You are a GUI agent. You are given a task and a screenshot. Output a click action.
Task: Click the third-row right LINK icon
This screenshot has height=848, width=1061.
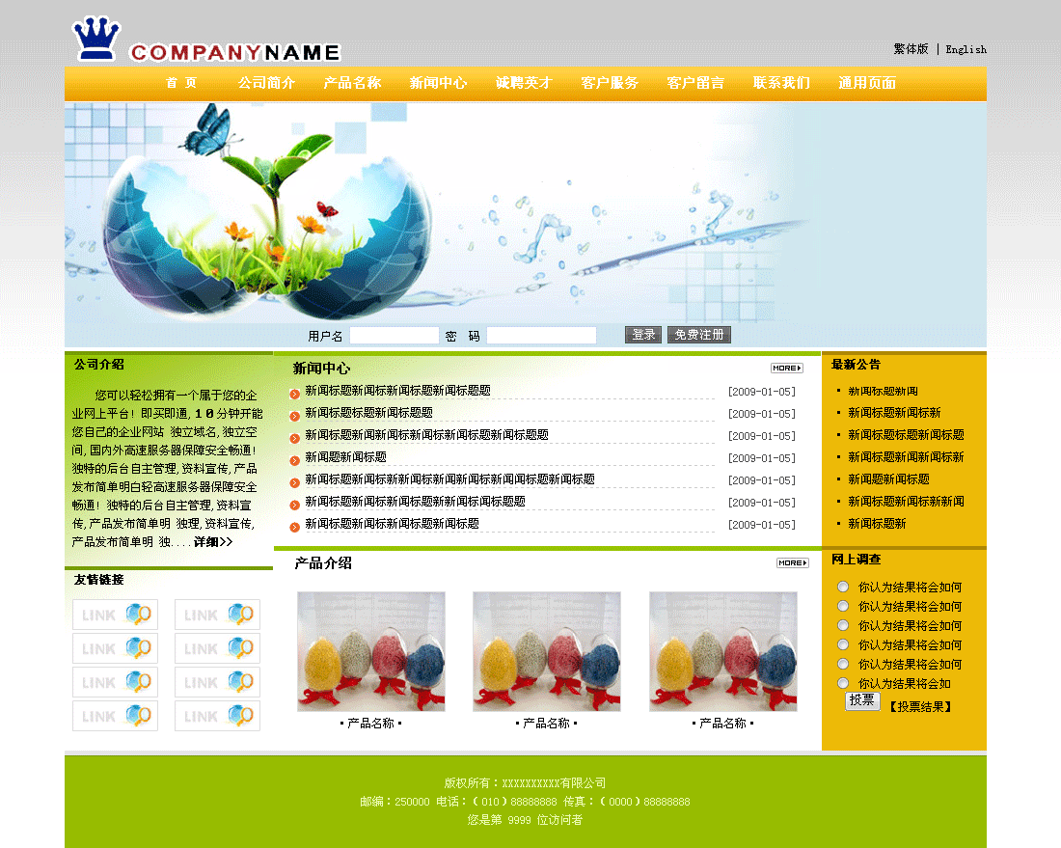point(217,682)
